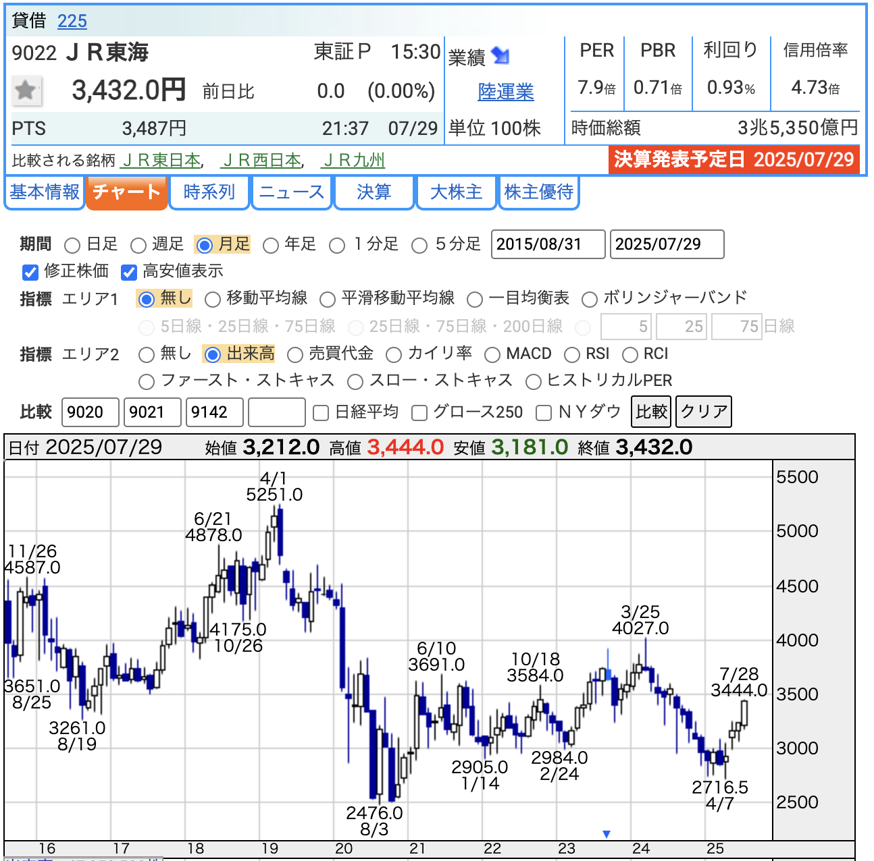Select カイリ率 indicator radio
Viewport: 874px width, 861px height.
tap(394, 354)
